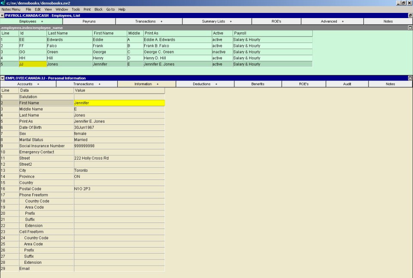Screen dimensions: 413x278
Task: Expand the Summary Lists tab menu
Action: click(217, 21)
